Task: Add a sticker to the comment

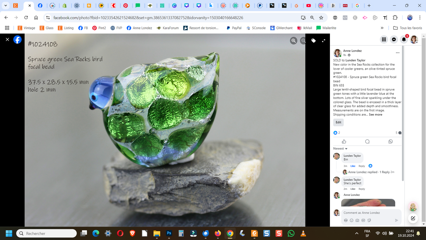Action: 369,220
